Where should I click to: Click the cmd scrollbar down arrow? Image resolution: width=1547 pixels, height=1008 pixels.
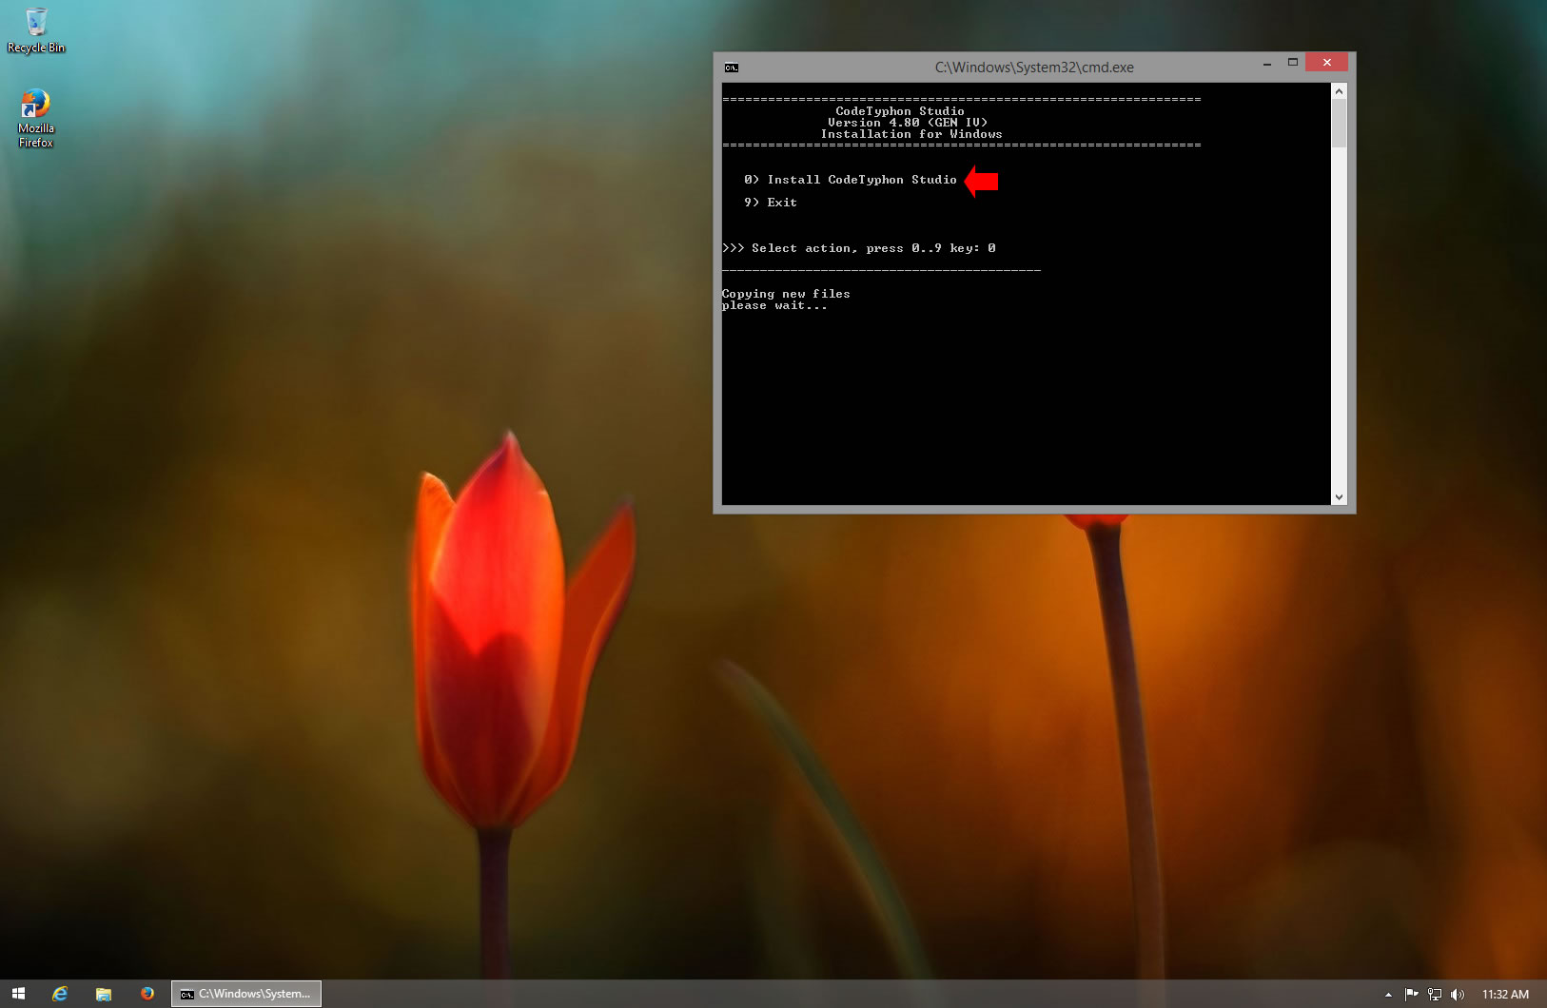click(1339, 496)
